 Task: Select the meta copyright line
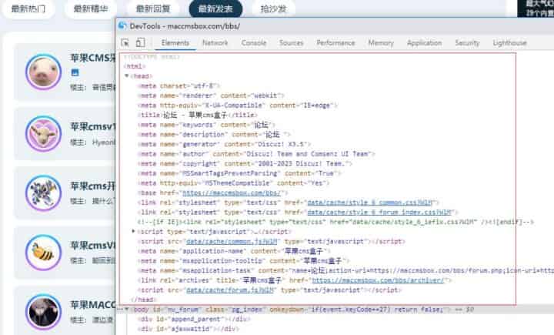pos(245,163)
